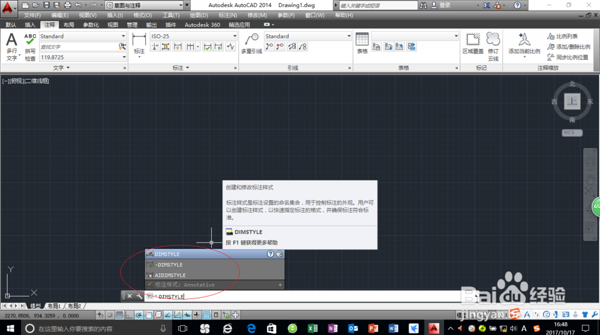This screenshot has width=600, height=335.
Task: Click the 比例列表 button
Action: click(563, 37)
